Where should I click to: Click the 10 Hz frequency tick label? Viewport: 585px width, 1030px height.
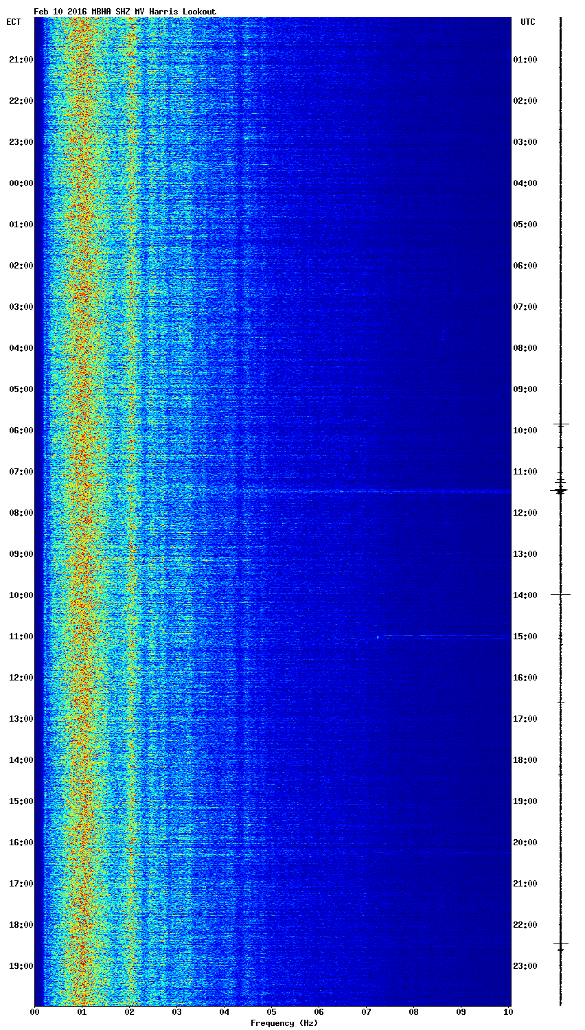tap(508, 1012)
